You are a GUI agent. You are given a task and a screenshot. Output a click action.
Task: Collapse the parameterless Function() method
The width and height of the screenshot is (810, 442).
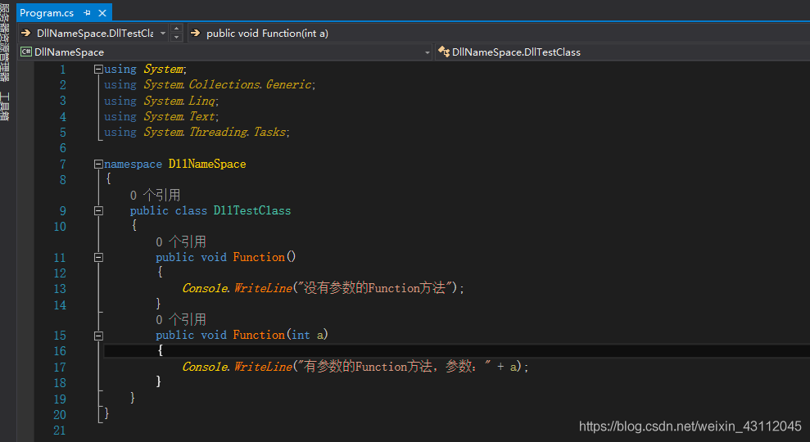(98, 257)
